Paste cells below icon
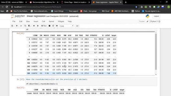This screenshot has width=171, height=96. pos(29,26)
